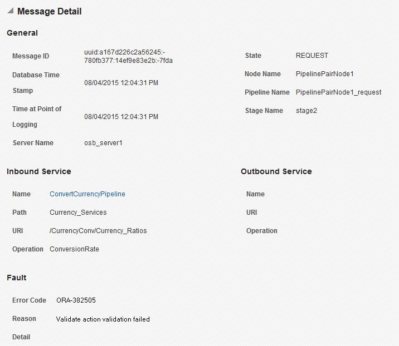Select the Database Time Stamp value
399x346 pixels.
[121, 83]
